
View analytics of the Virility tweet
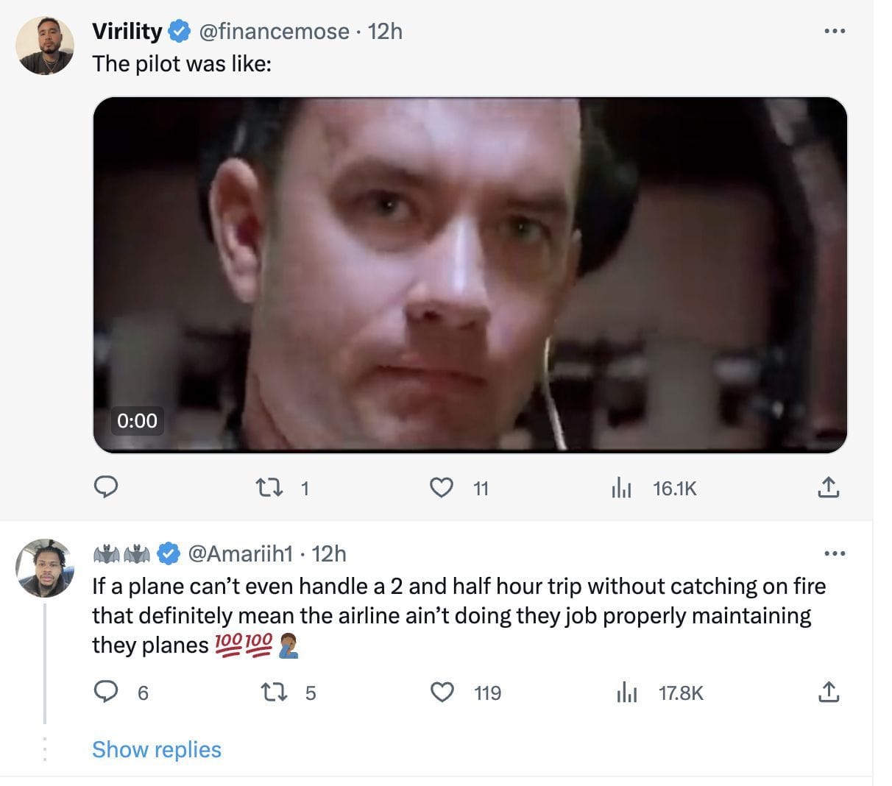pos(622,488)
